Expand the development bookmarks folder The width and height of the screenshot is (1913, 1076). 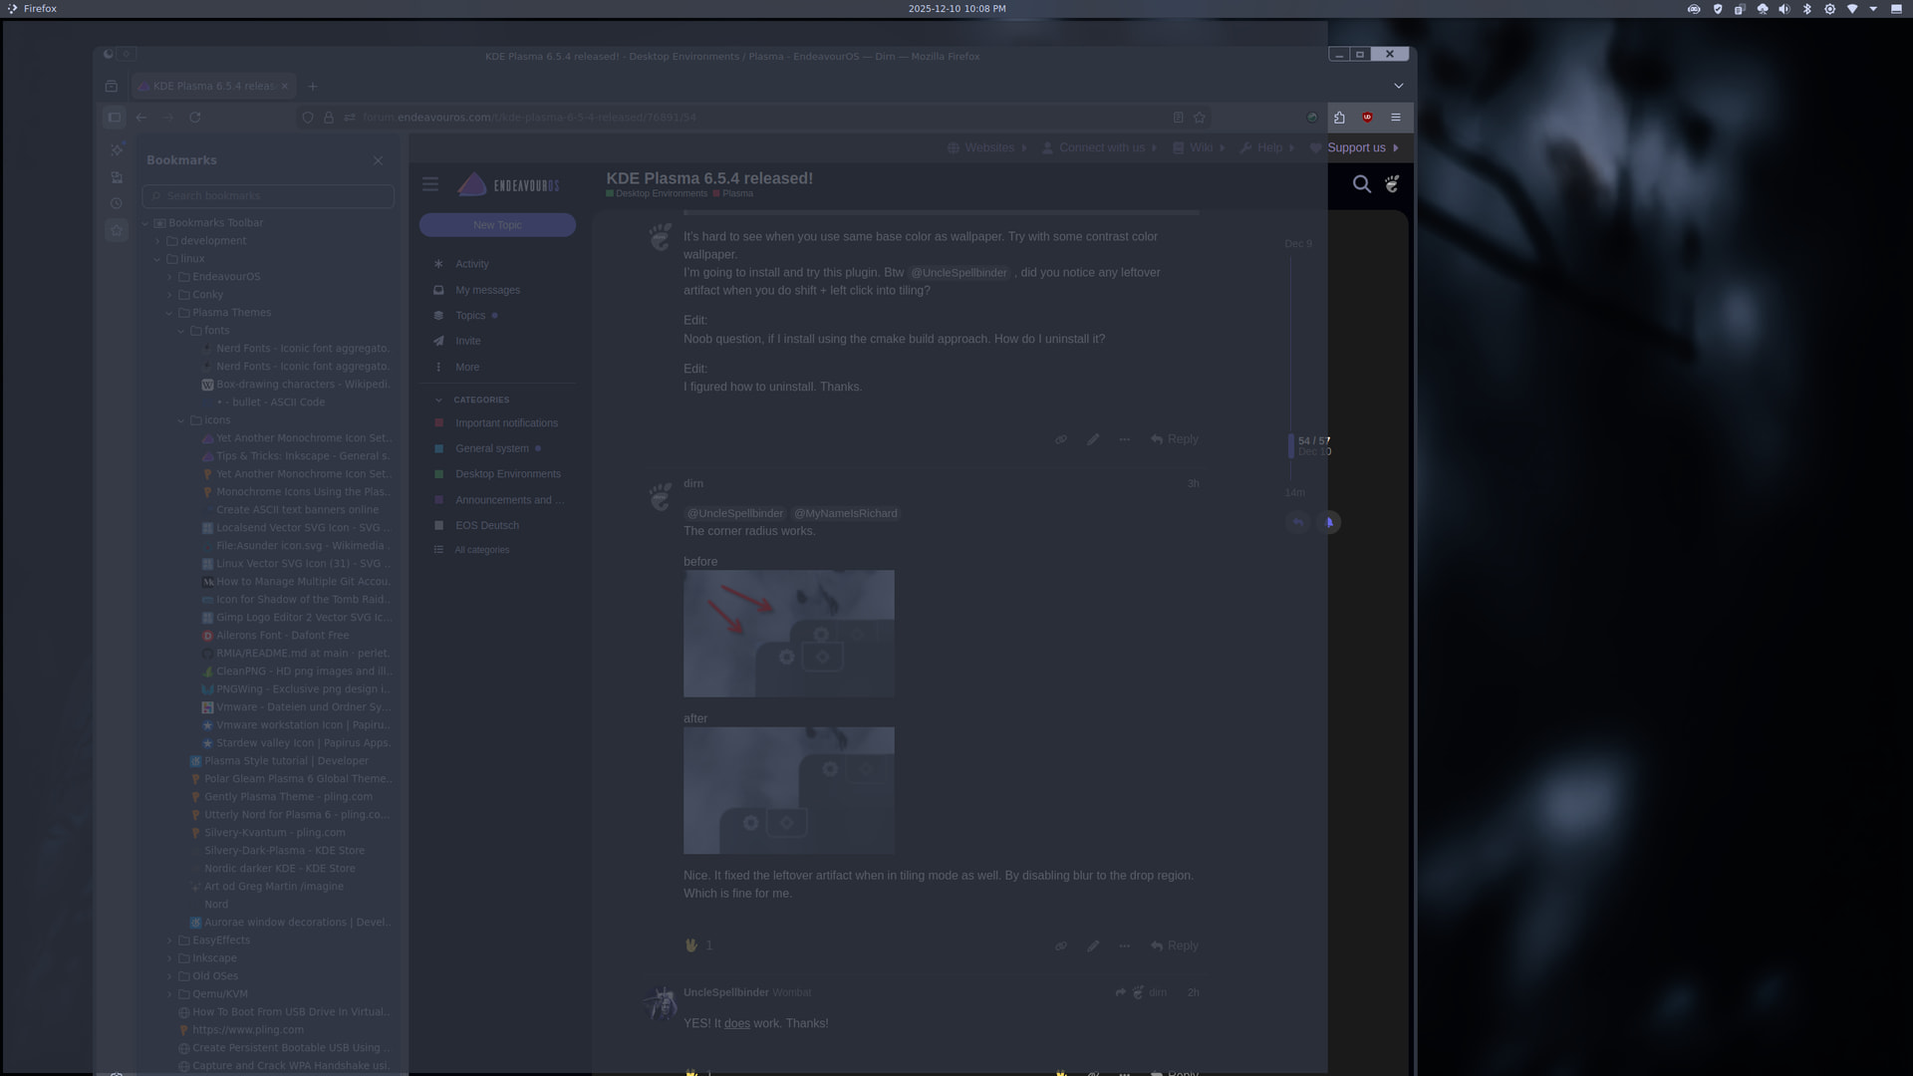coord(157,242)
